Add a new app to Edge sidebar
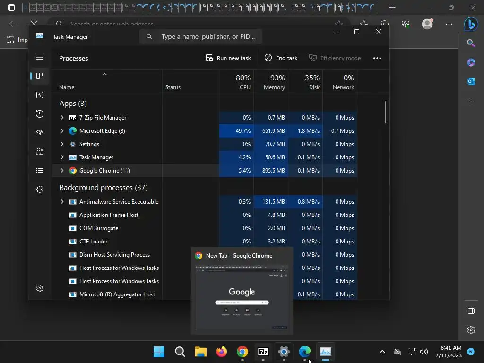Viewport: 484px width, 363px height. click(471, 102)
